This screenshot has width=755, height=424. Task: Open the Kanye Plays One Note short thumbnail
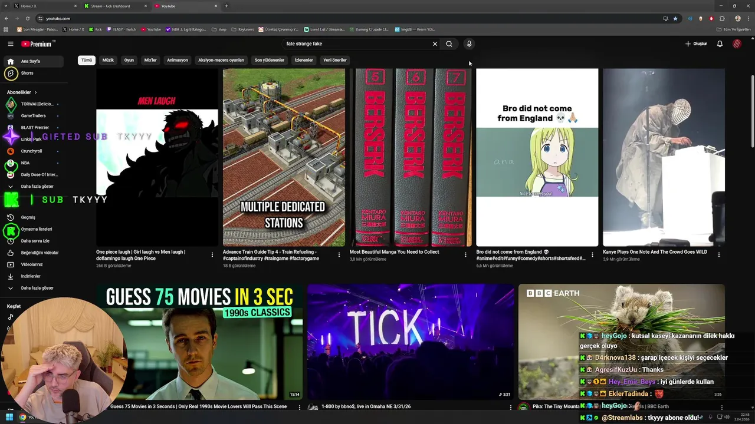[664, 157]
